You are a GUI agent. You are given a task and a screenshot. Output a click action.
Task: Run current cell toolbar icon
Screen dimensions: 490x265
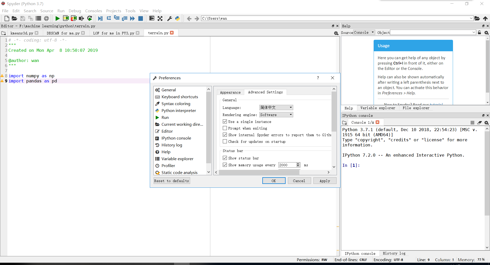(66, 18)
